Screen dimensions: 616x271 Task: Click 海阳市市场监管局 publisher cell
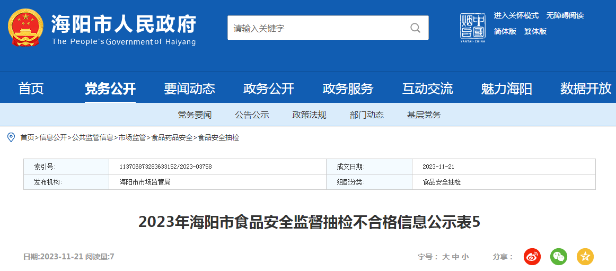(x=145, y=182)
